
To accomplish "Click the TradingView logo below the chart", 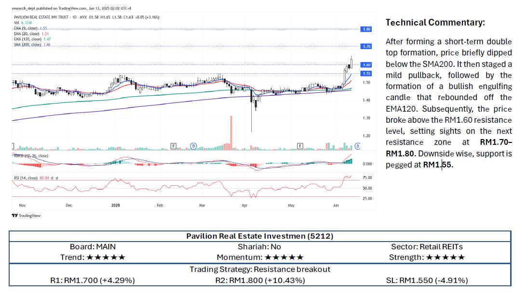I will [26, 216].
